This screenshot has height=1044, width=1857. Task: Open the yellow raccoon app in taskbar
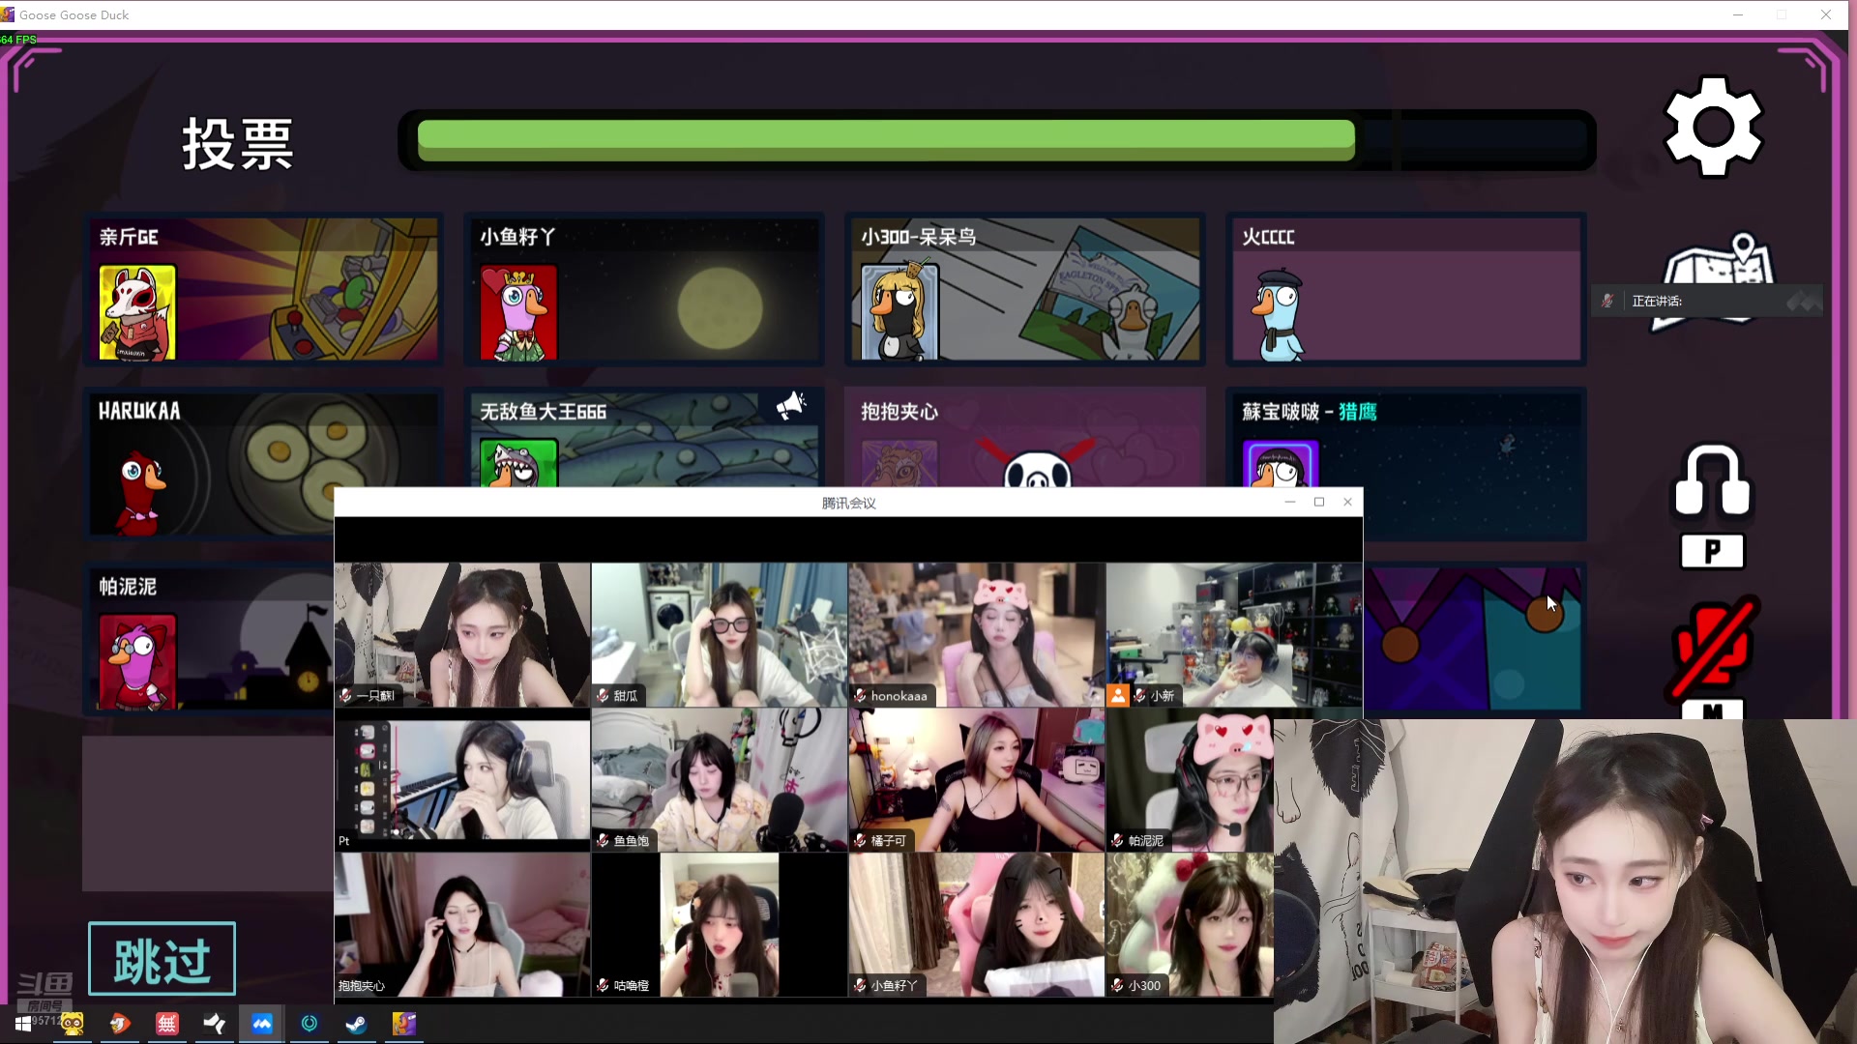(x=73, y=1024)
